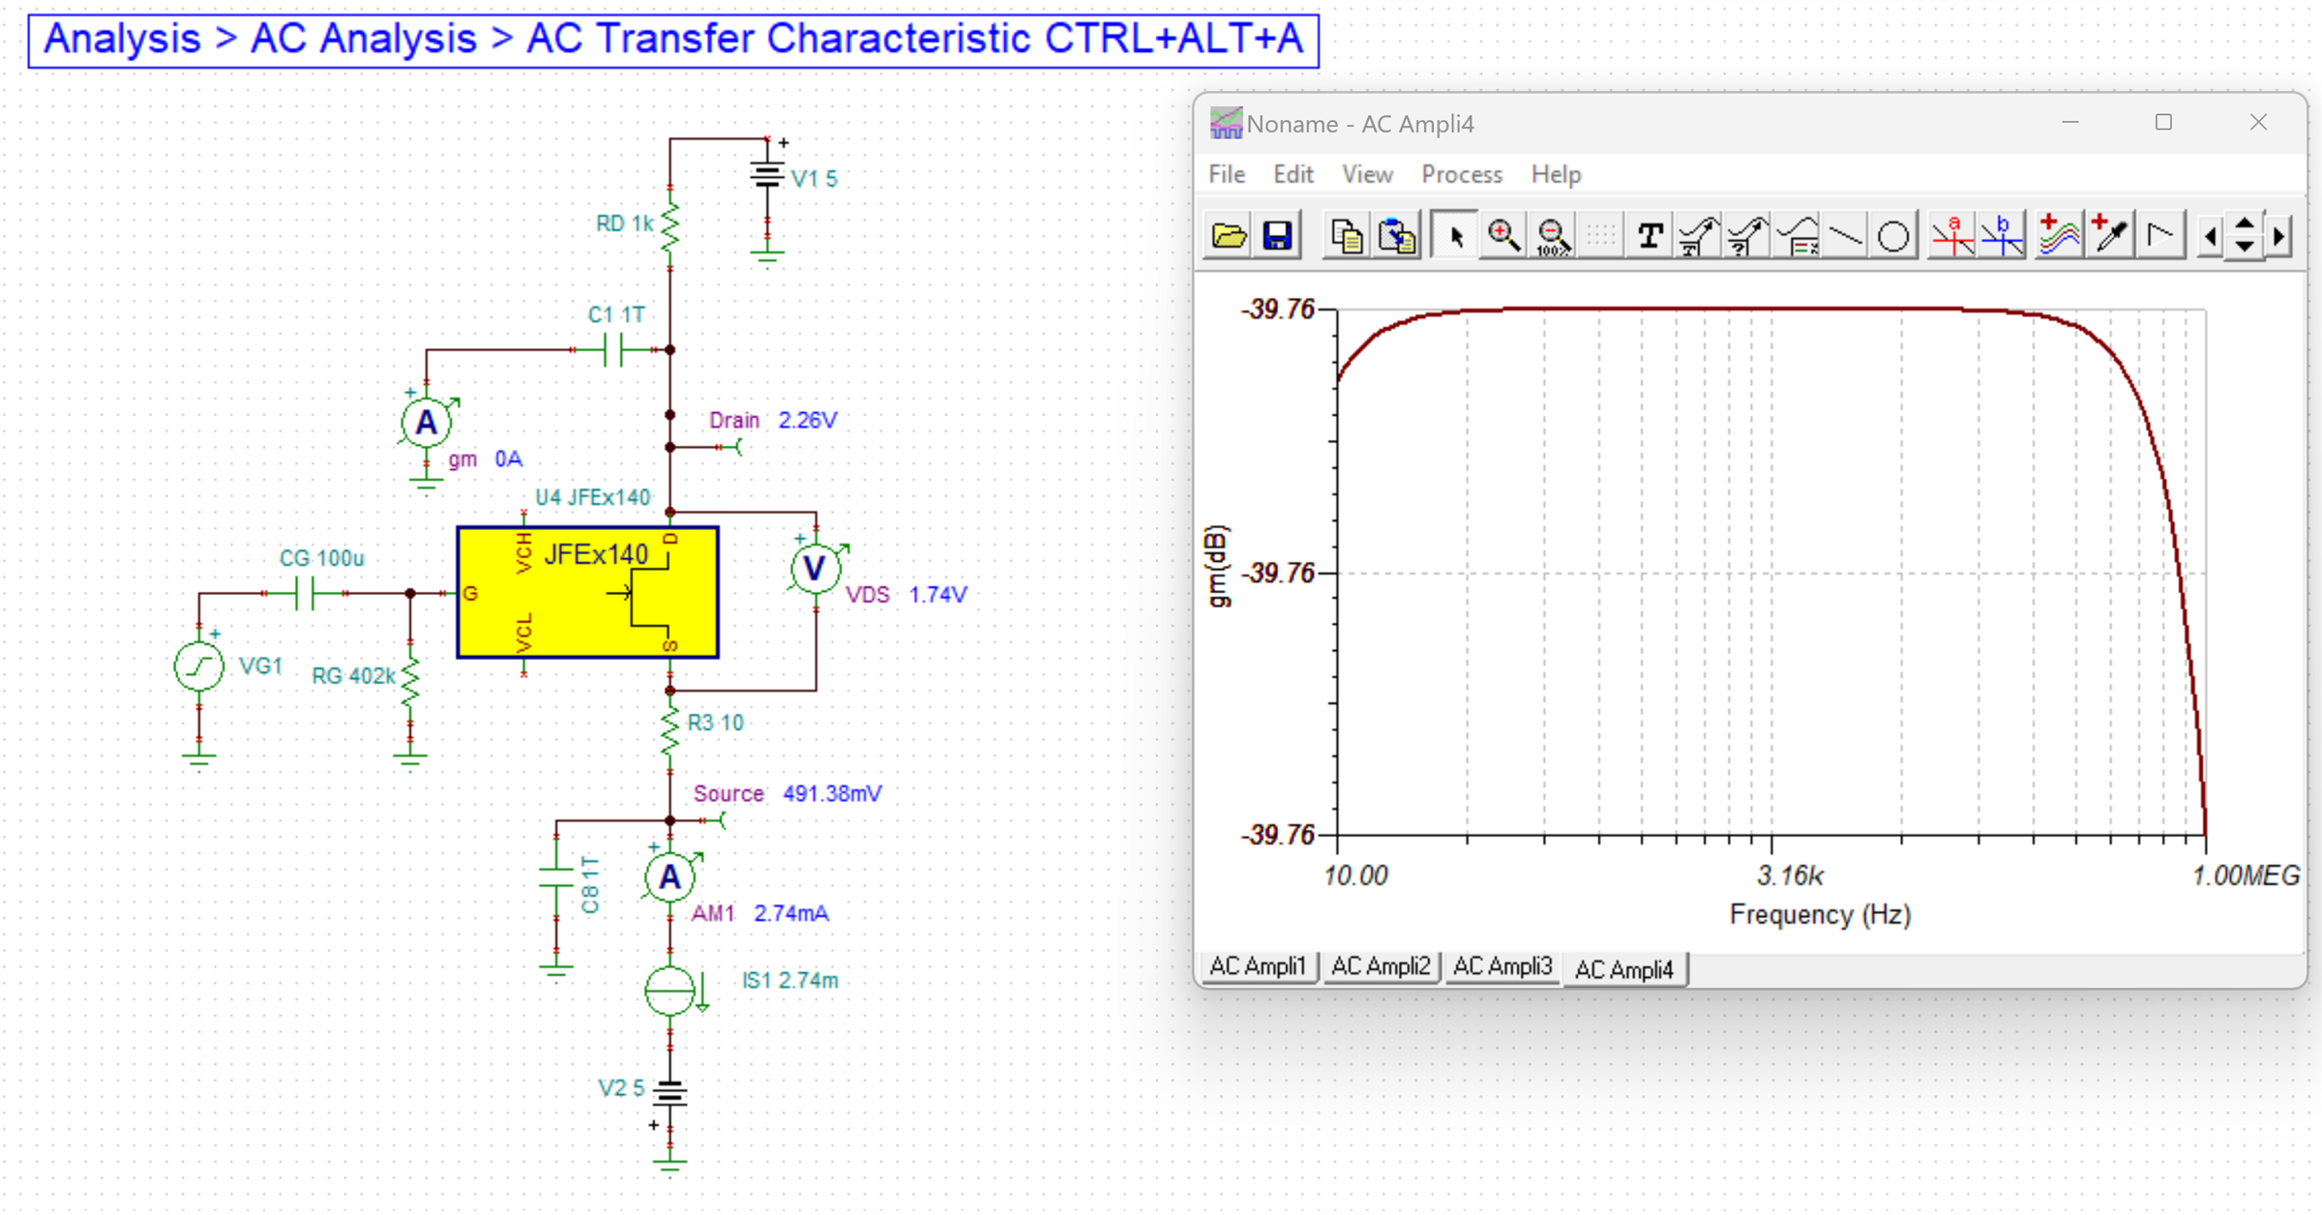Click the curve question-mark label icon
The image size is (2322, 1215).
[x=1747, y=235]
